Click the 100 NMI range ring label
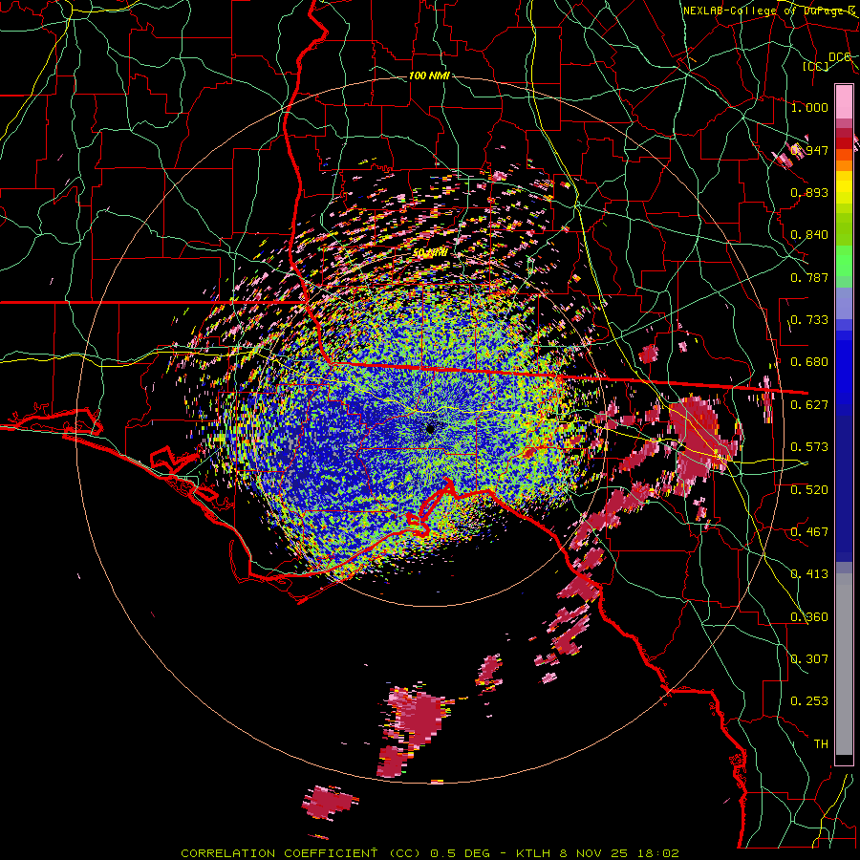 click(x=429, y=75)
